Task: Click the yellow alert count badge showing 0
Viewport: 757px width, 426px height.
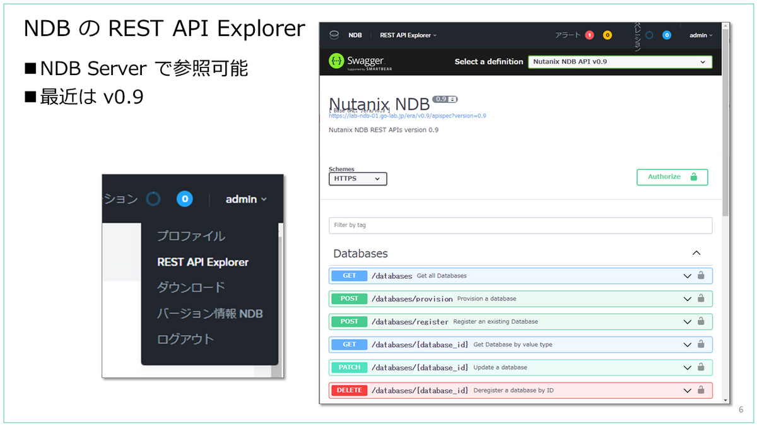Action: (x=607, y=35)
